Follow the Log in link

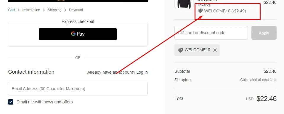(x=142, y=72)
